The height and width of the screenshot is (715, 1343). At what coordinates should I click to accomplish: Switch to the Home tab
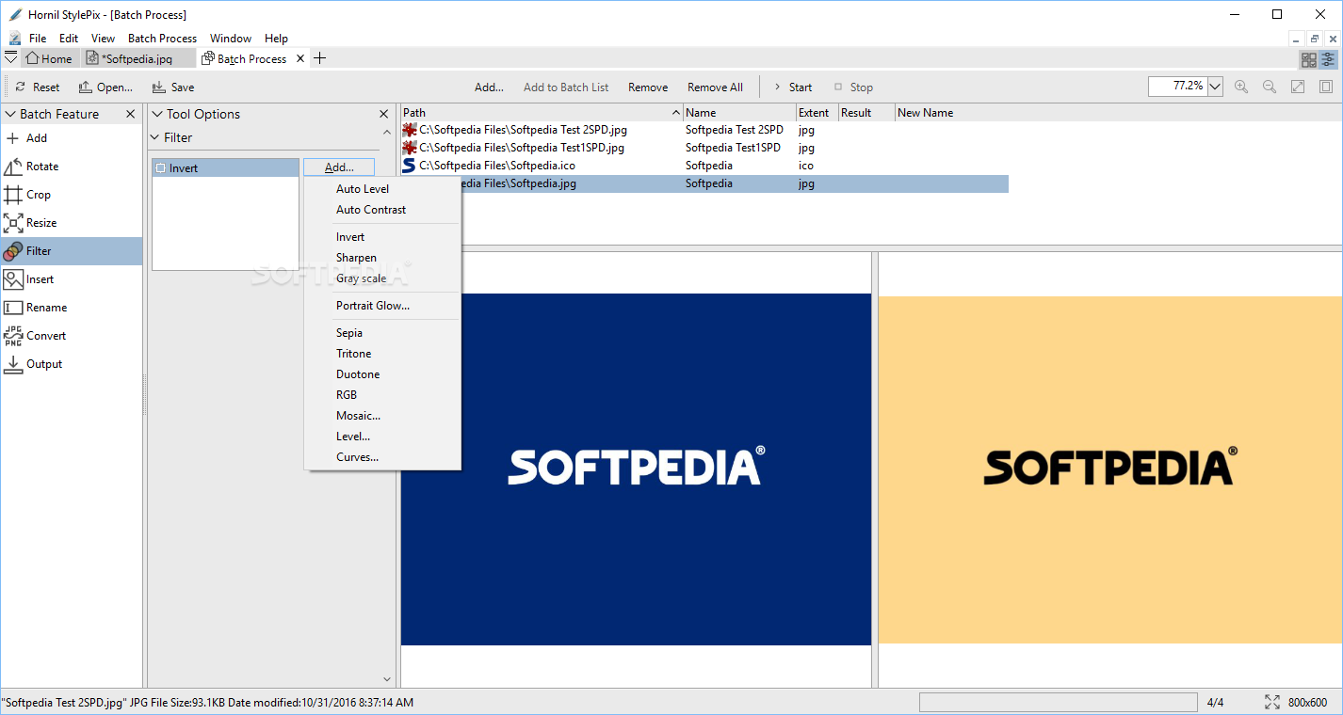click(x=49, y=58)
